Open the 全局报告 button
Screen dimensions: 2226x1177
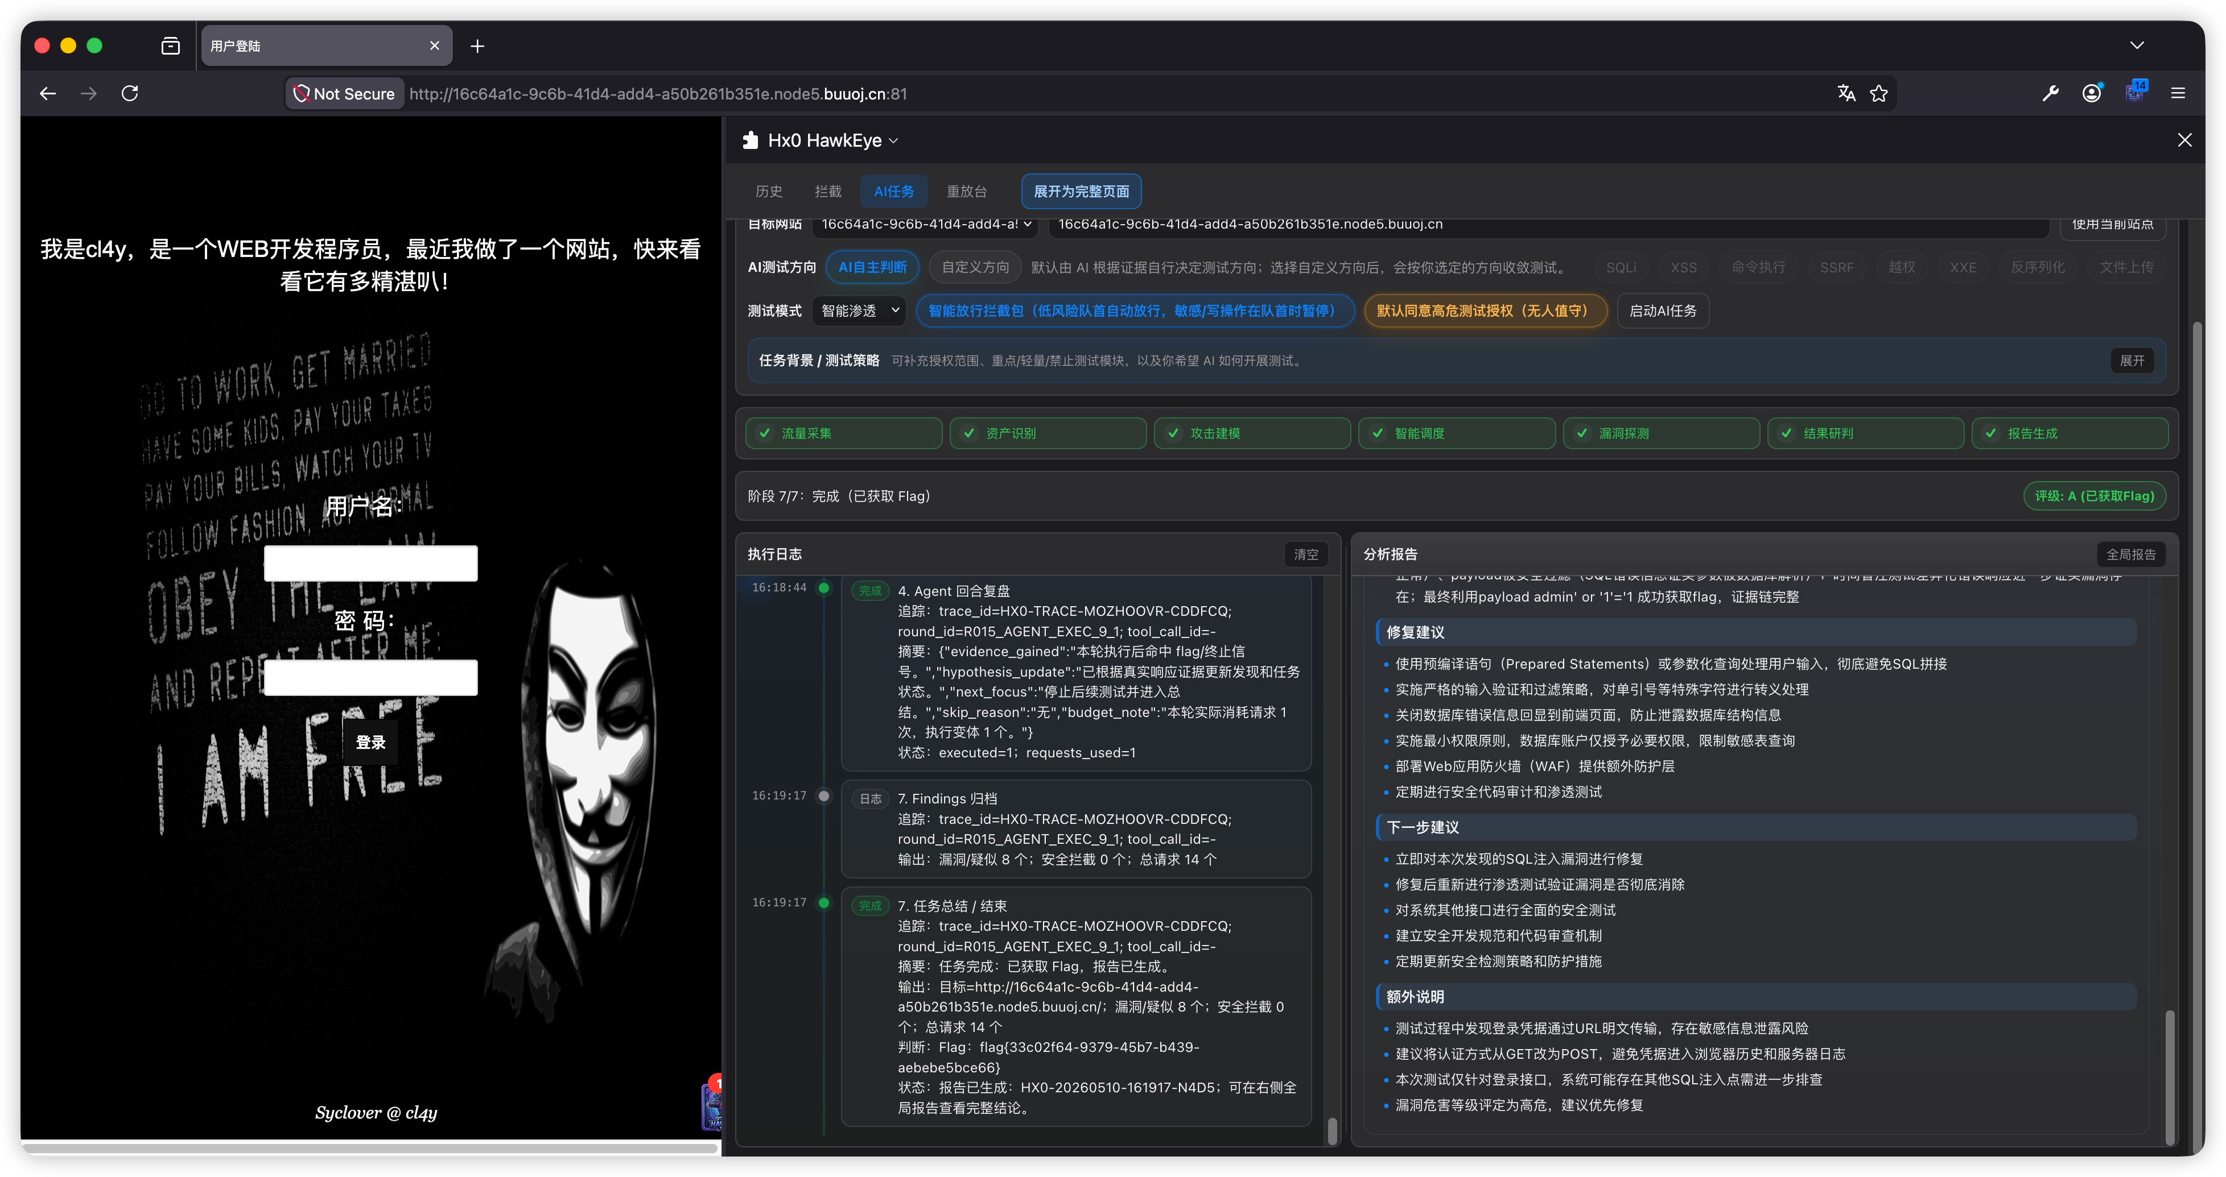[2131, 554]
